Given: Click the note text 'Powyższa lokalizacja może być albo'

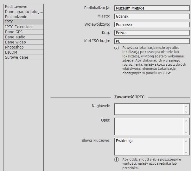Looking at the screenshot, I should pos(151,48).
